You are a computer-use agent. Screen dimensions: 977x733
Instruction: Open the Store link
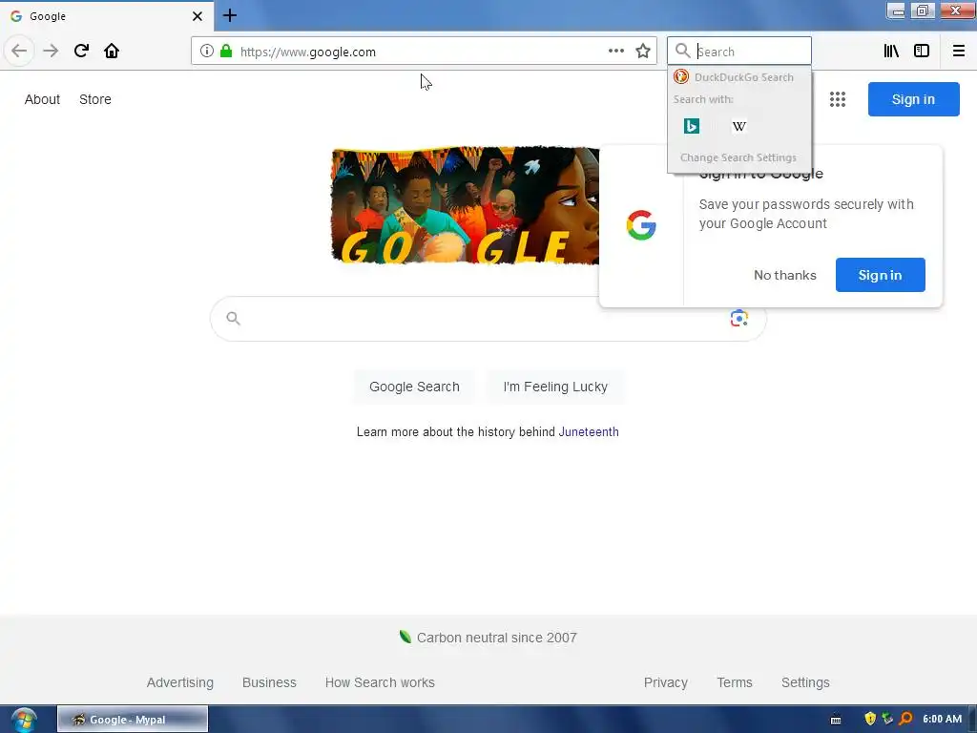coord(95,99)
